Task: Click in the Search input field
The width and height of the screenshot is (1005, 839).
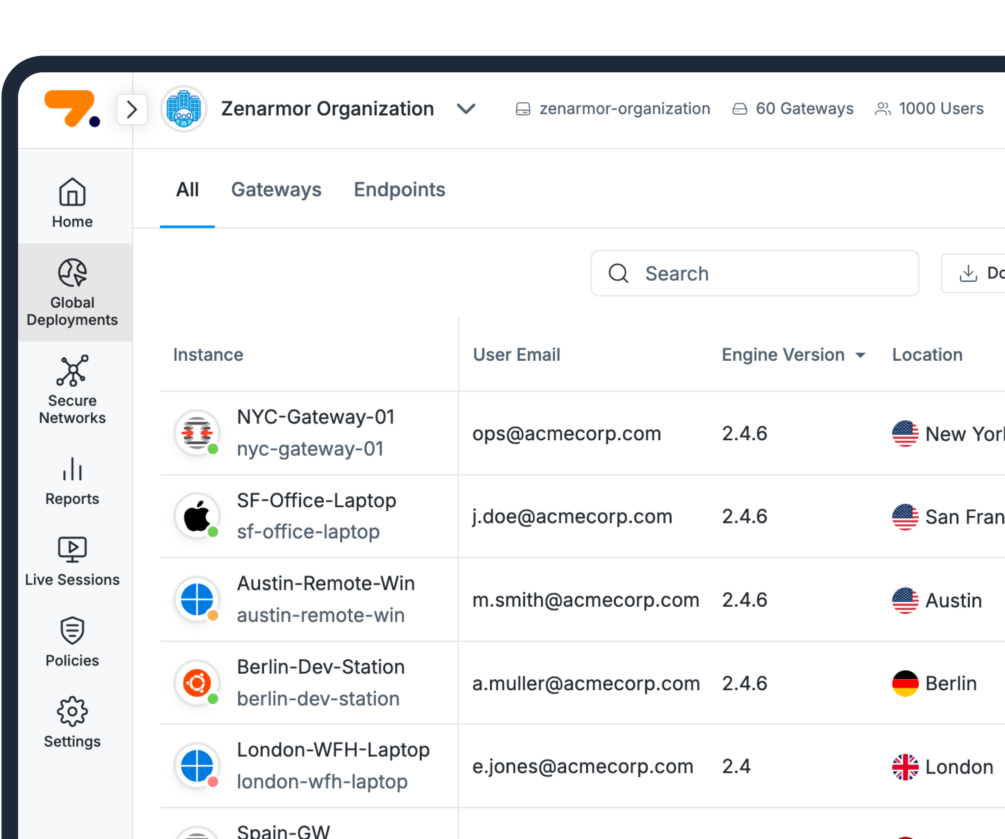Action: 755,273
